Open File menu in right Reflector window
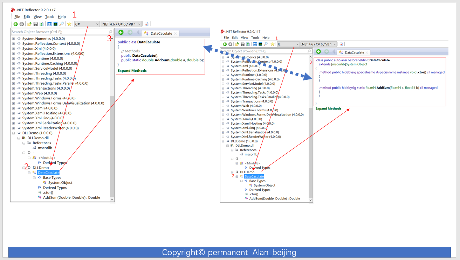Viewport: 460px width, 260px height. pos(226,38)
